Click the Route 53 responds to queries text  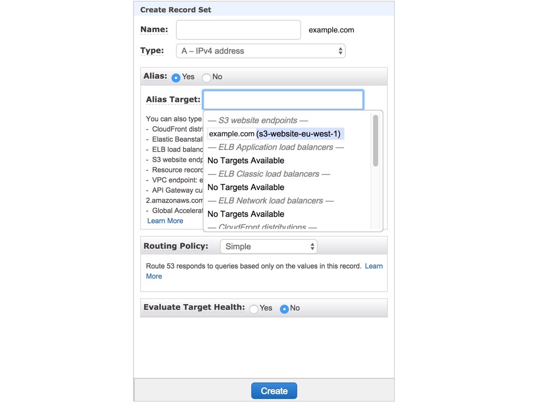[x=254, y=266]
